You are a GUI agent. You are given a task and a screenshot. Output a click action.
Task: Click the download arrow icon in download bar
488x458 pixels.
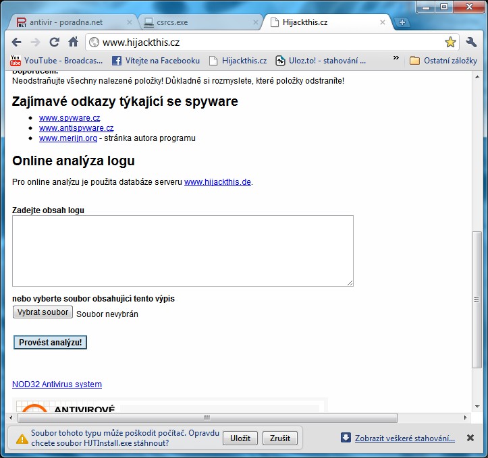point(346,438)
